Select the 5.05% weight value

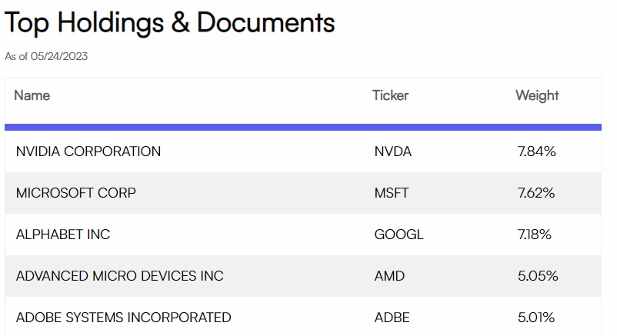(x=538, y=276)
